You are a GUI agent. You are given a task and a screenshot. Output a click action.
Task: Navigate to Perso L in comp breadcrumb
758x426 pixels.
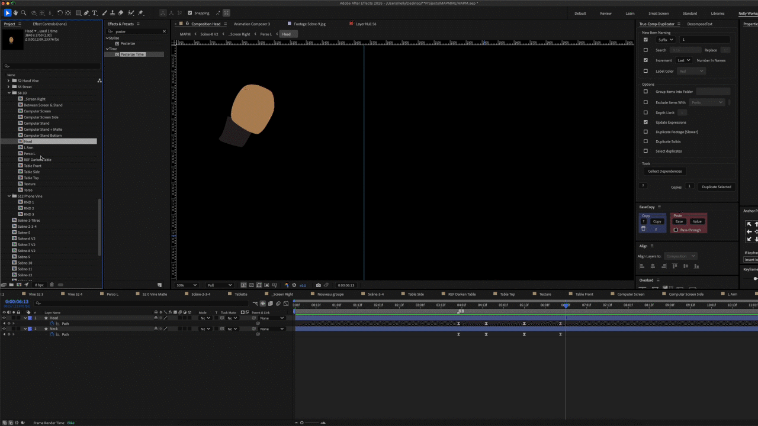click(266, 34)
